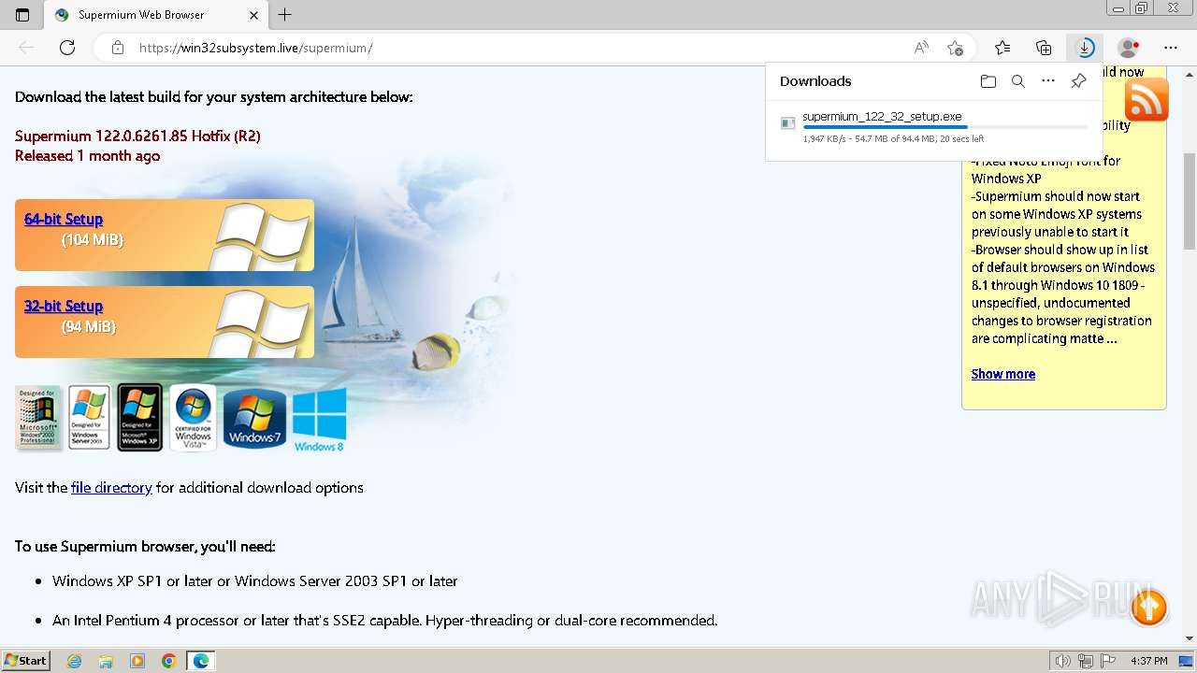Click the Windows 7 logo badge
Viewport: 1197px width, 673px height.
[x=254, y=419]
